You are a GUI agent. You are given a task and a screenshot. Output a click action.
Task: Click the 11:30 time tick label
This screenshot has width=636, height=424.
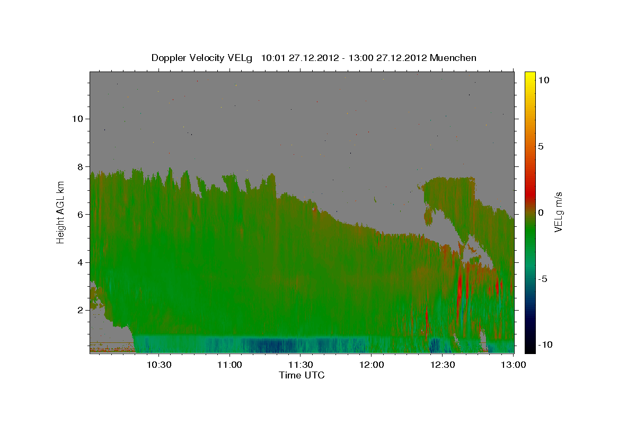[x=301, y=365]
